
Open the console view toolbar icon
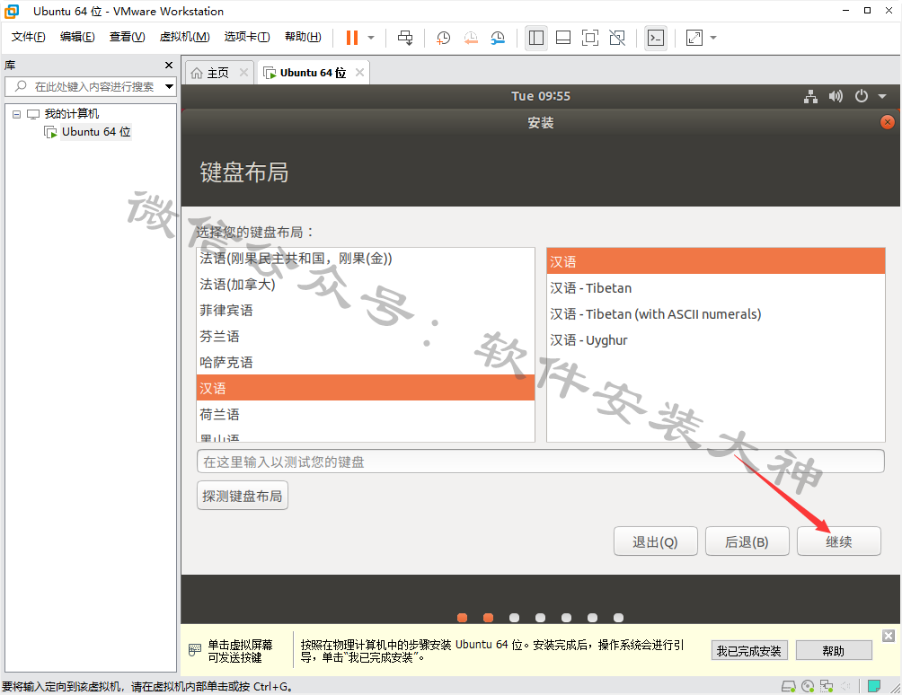click(656, 38)
